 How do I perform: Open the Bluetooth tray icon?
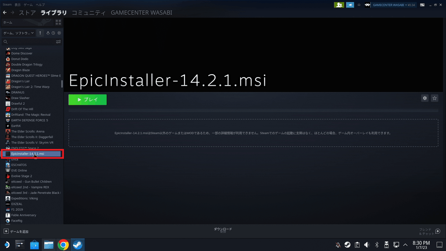tap(376, 245)
